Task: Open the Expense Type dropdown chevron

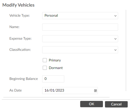Action: click(x=115, y=39)
